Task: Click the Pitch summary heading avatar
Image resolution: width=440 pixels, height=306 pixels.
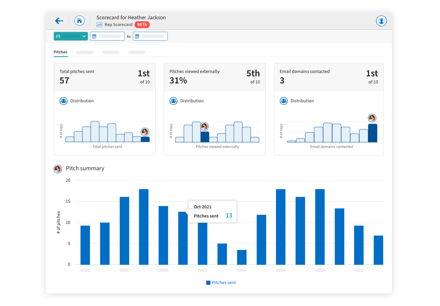Action: pos(57,169)
